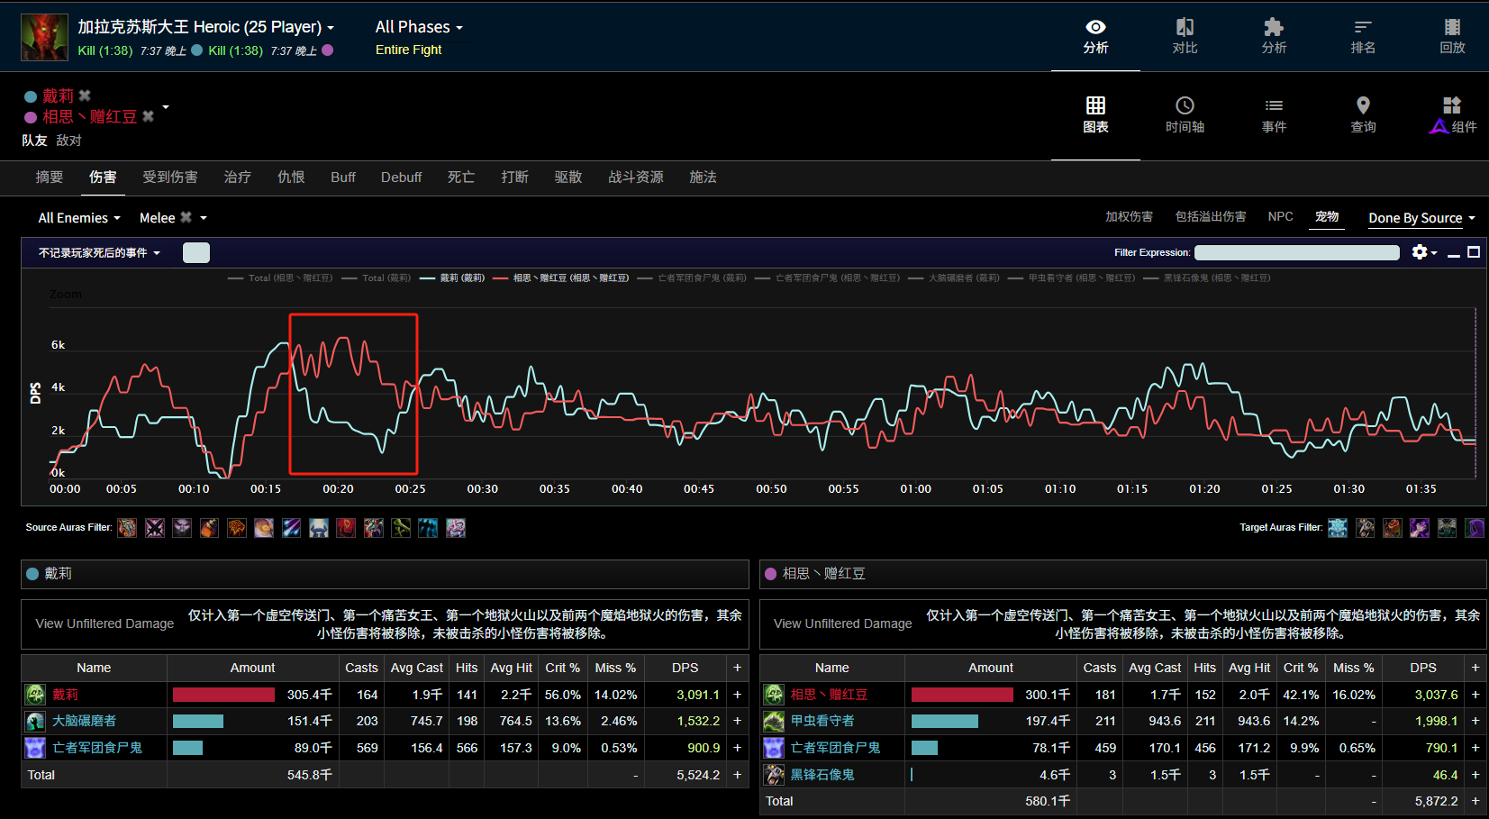Select the 敌对 link under the player names

pos(70,140)
